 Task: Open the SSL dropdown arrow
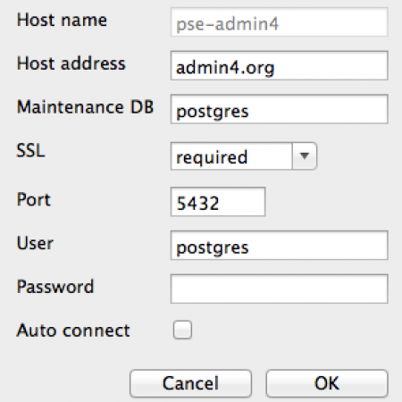305,156
